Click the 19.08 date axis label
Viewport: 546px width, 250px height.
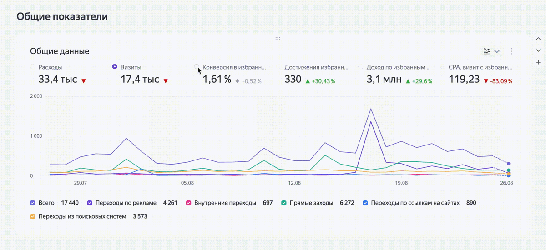coord(401,183)
